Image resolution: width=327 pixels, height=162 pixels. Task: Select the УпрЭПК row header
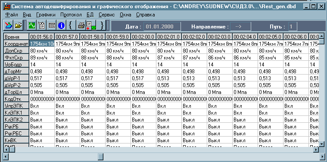coord(16,106)
